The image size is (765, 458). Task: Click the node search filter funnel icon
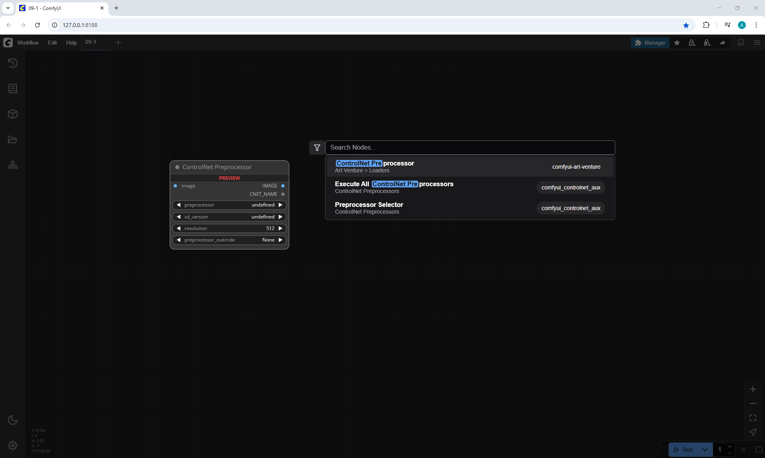[317, 148]
